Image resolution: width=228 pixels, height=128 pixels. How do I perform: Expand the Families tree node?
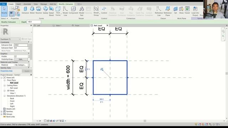point(1,111)
